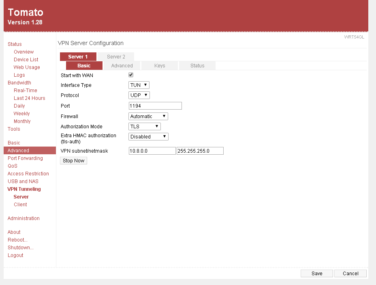Go to Overview in the sidebar
This screenshot has width=376, height=285.
(24, 52)
